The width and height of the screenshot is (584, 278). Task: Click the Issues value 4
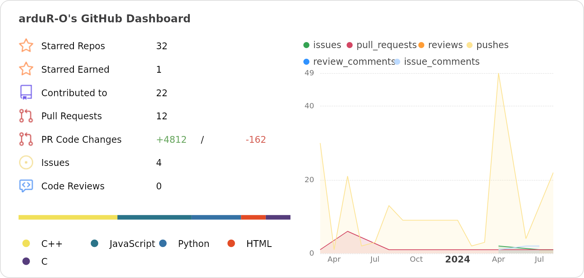coord(159,163)
